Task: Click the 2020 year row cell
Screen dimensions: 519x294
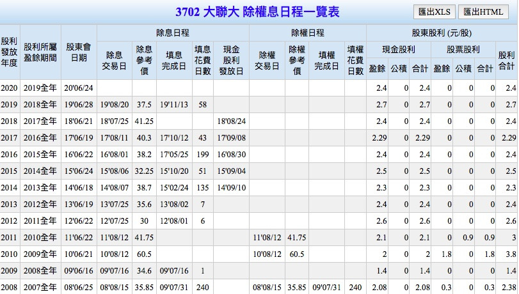Action: [x=10, y=88]
